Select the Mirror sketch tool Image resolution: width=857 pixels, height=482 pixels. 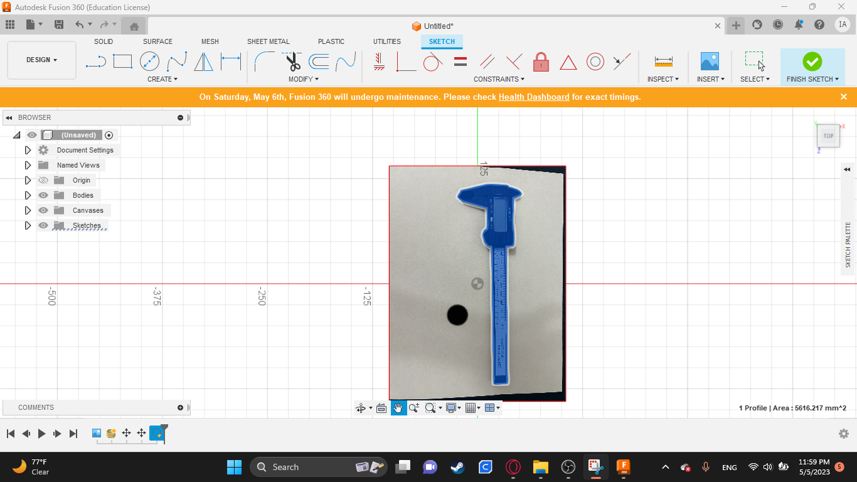tap(203, 62)
